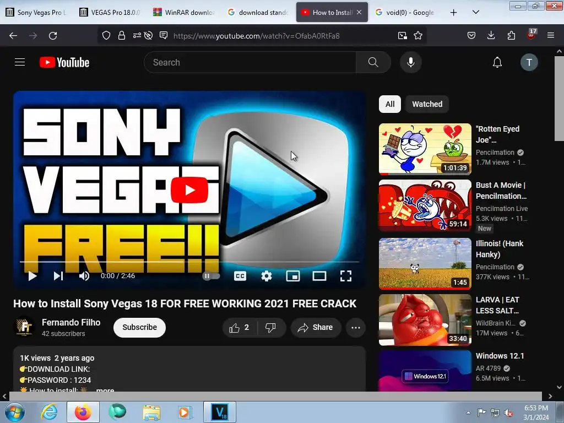Enter full screen mode
The height and width of the screenshot is (423, 564).
pos(346,276)
